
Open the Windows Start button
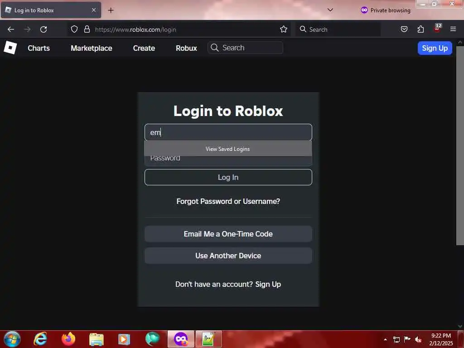pos(12,339)
